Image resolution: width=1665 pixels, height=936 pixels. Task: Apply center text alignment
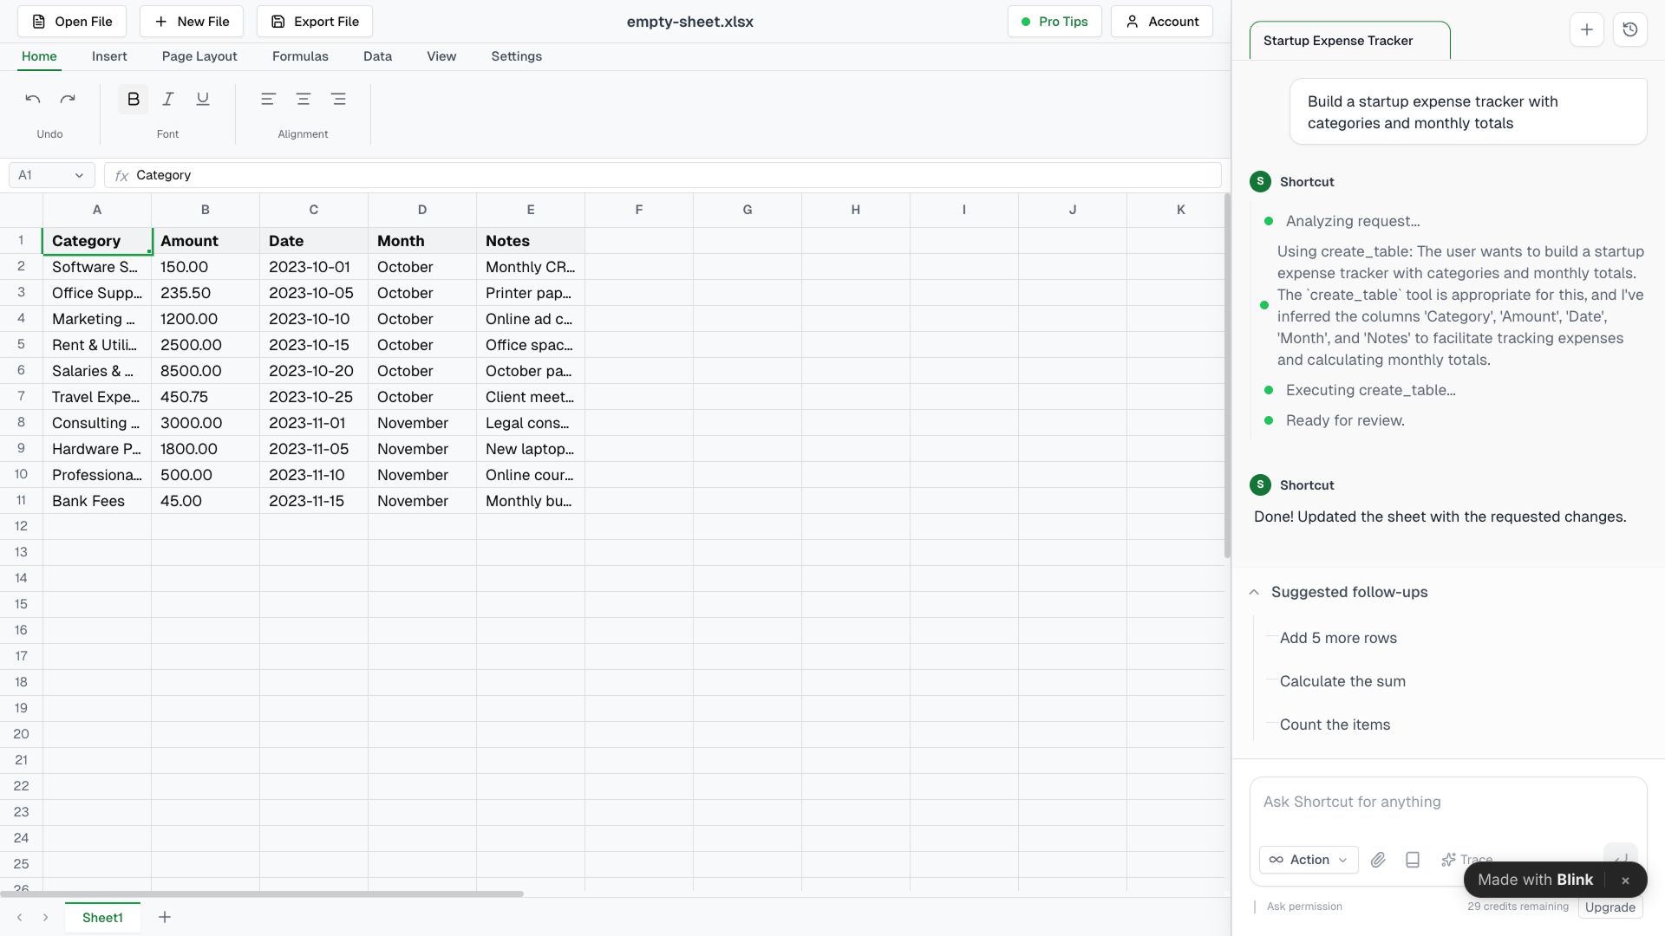tap(303, 99)
